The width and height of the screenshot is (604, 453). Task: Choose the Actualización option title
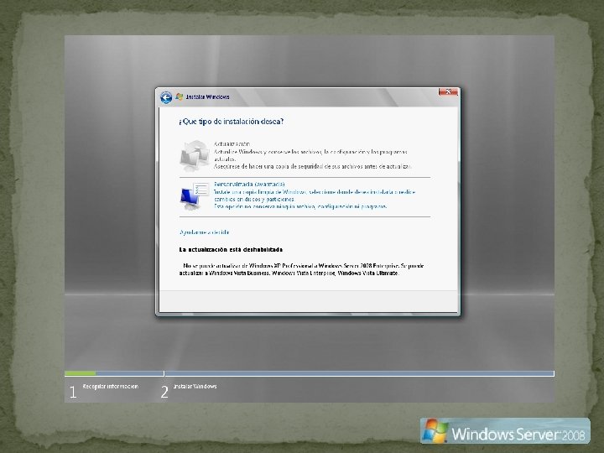pyautogui.click(x=232, y=143)
